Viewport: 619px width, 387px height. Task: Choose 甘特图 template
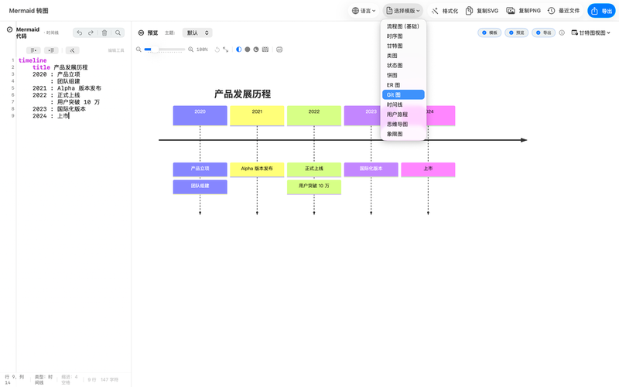(403, 46)
